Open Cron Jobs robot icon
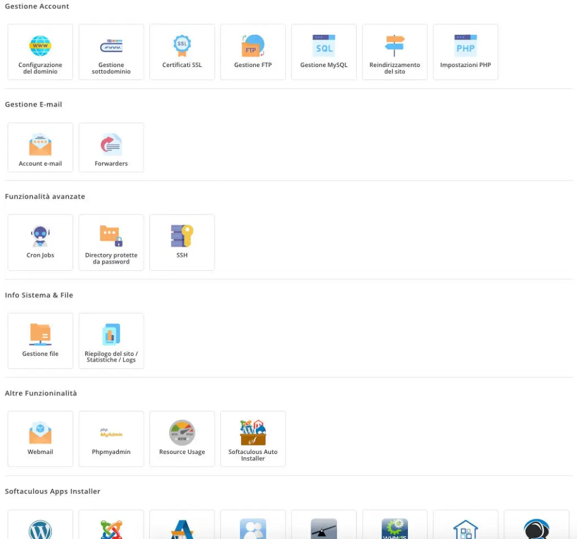This screenshot has width=577, height=539. click(40, 236)
